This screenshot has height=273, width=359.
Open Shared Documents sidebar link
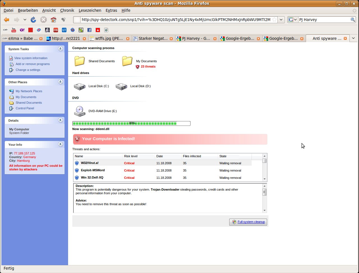pyautogui.click(x=29, y=103)
